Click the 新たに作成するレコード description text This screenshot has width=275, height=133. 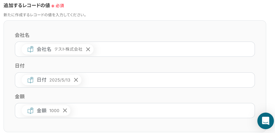click(45, 15)
